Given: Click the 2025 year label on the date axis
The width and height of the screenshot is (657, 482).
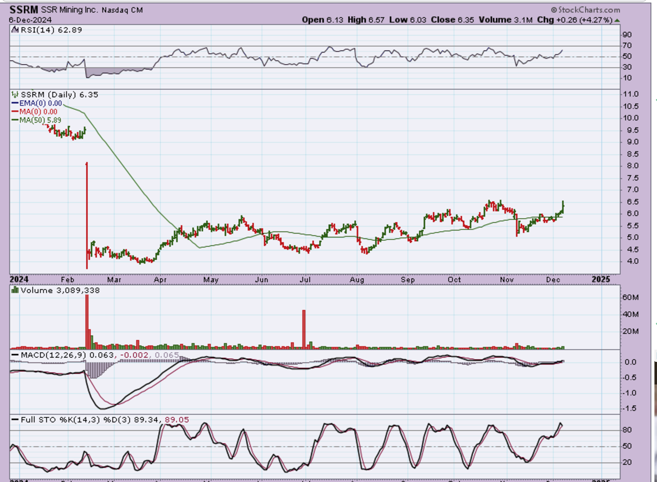Looking at the screenshot, I should pyautogui.click(x=601, y=280).
